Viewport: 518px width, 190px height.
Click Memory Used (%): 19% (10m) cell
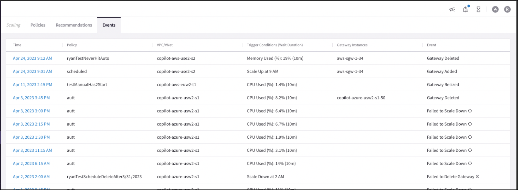275,58
